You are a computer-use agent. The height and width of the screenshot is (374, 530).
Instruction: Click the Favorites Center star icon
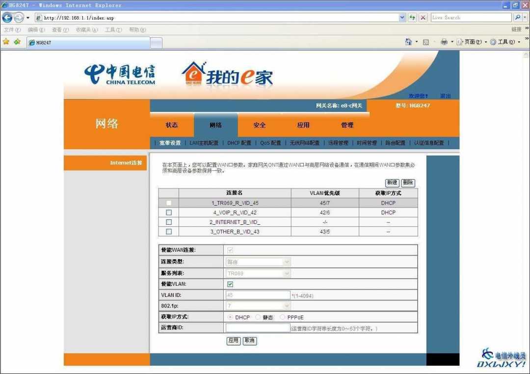[6, 42]
